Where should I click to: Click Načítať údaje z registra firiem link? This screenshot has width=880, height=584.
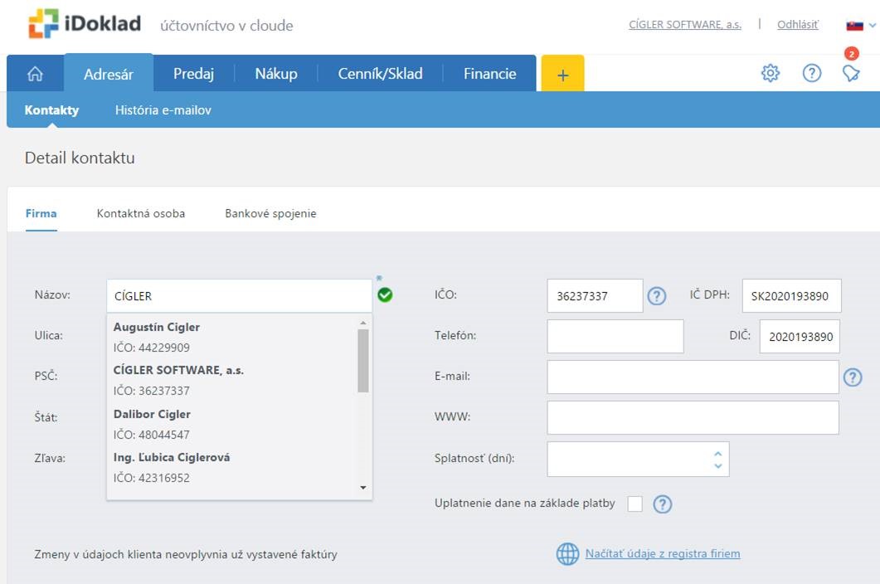663,553
